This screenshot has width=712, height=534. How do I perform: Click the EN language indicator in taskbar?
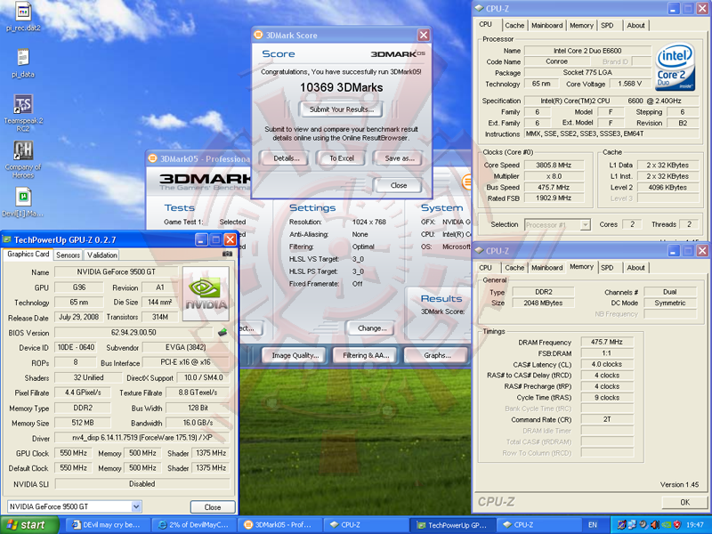(x=593, y=525)
